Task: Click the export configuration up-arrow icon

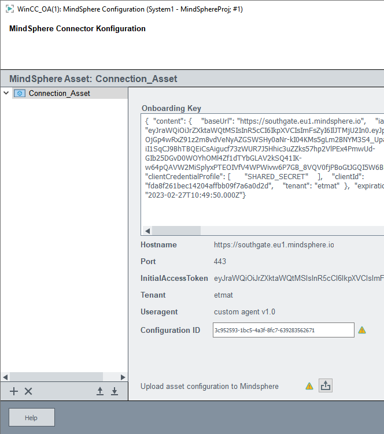Action: coord(100,391)
